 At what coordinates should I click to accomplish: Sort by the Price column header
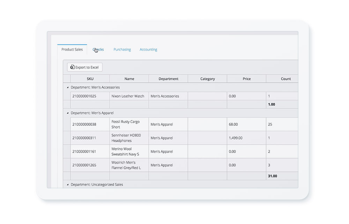tap(247, 79)
